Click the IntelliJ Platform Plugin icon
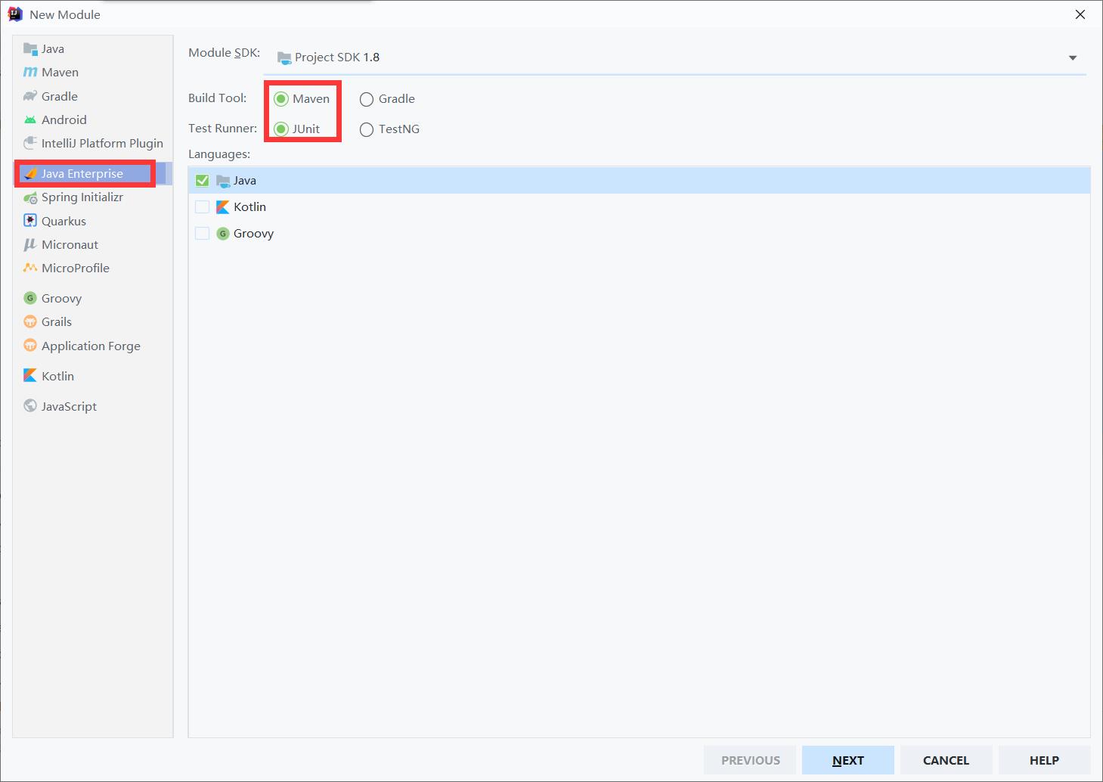 [30, 143]
